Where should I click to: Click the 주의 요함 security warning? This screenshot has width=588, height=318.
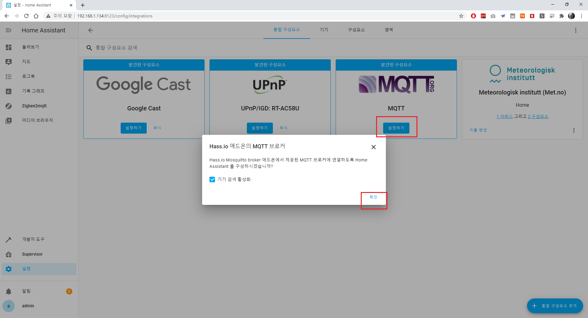pos(59,16)
